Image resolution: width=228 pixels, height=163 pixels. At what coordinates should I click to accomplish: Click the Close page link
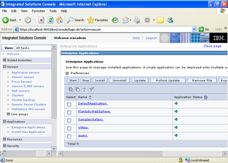212,46
